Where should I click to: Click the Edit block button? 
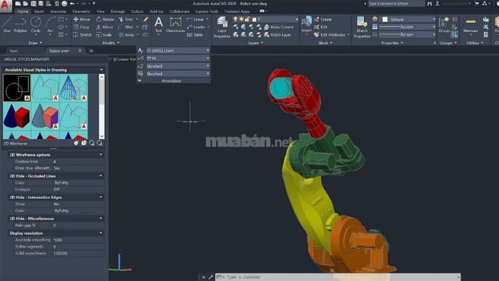321,27
